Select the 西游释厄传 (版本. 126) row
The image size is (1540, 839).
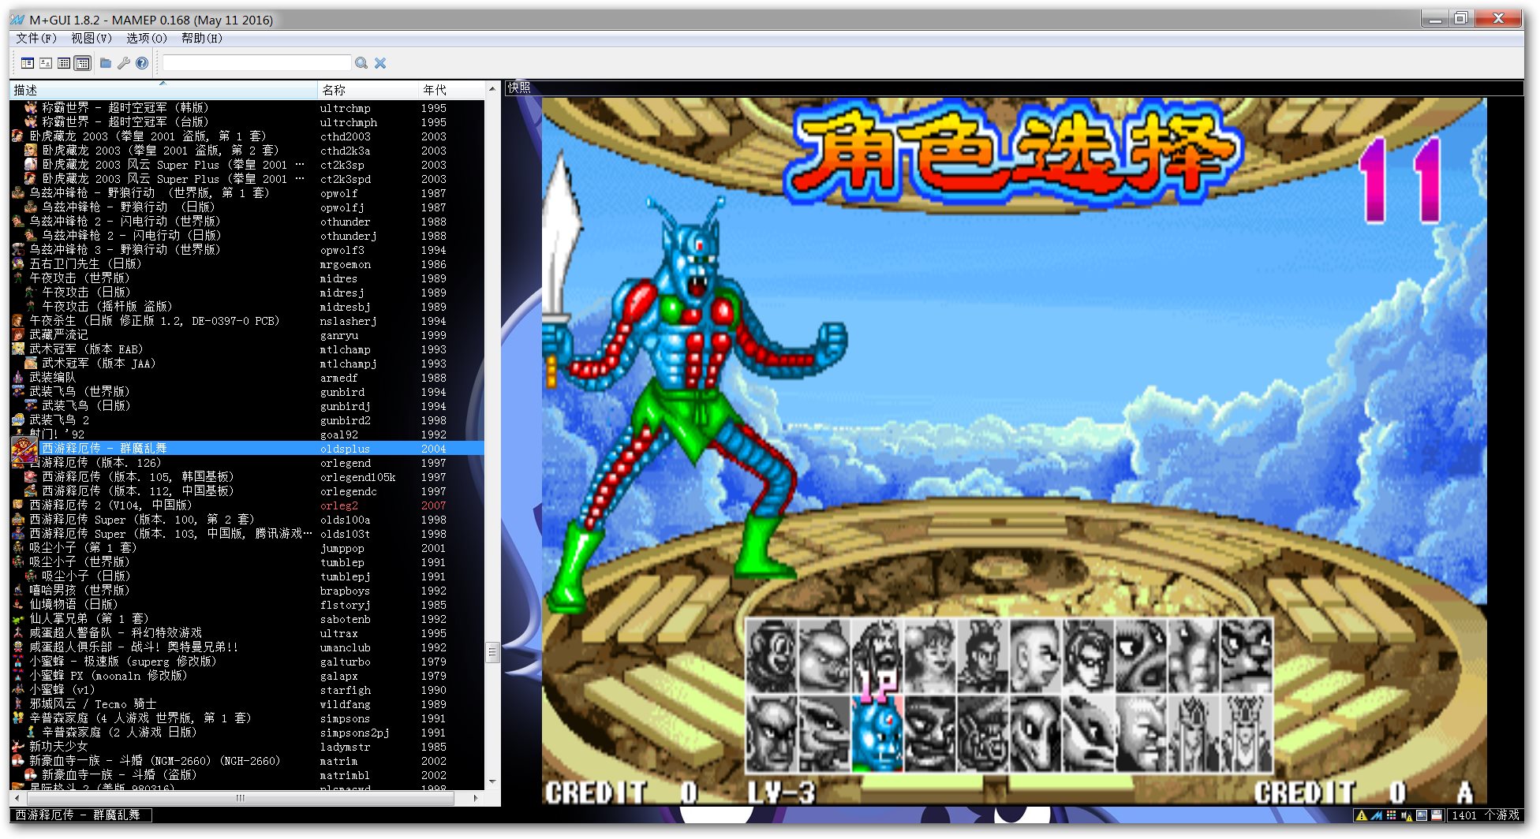(247, 463)
